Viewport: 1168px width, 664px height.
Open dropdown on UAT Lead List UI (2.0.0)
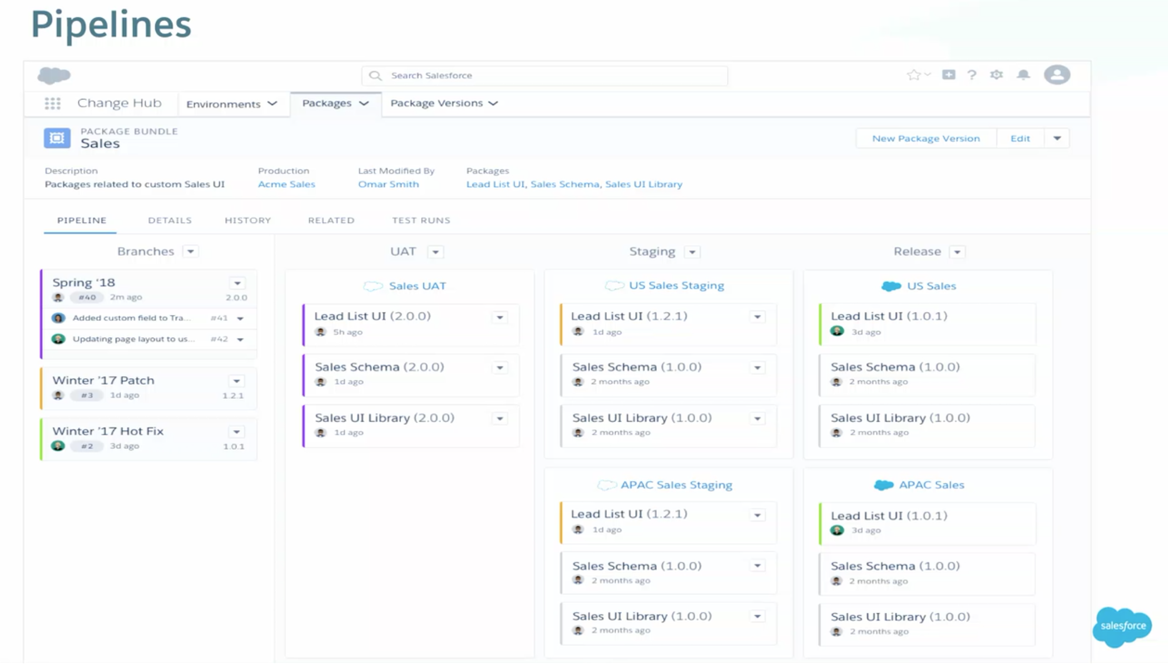click(x=500, y=317)
